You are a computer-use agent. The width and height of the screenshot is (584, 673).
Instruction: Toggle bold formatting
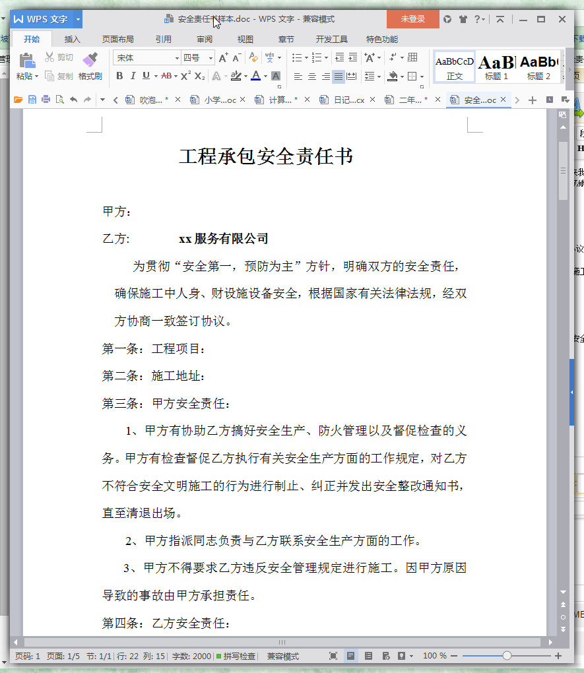pos(119,76)
